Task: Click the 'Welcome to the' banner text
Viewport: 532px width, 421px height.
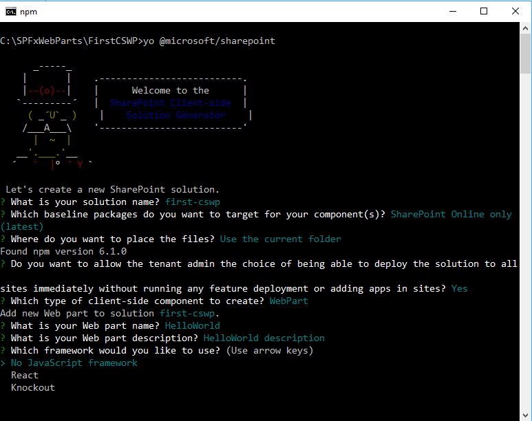Action: click(x=171, y=91)
